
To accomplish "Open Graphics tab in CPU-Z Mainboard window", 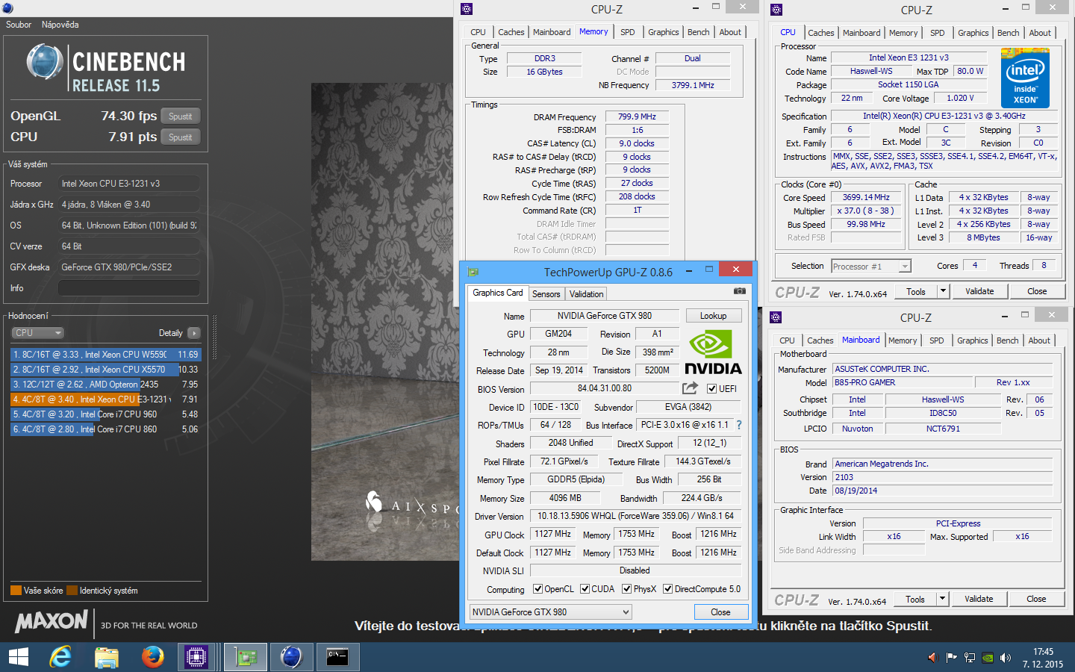I will (x=973, y=340).
